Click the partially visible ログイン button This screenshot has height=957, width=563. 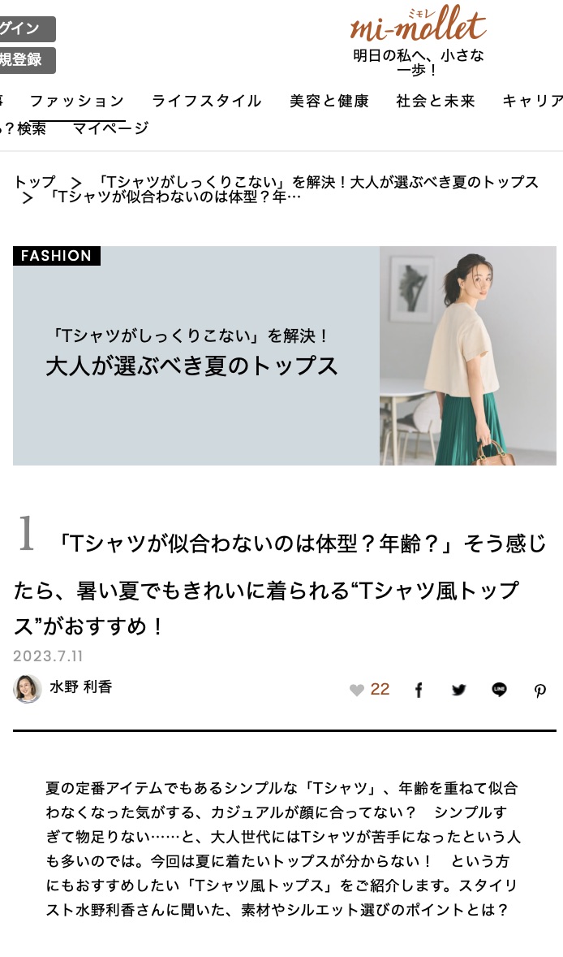point(28,28)
